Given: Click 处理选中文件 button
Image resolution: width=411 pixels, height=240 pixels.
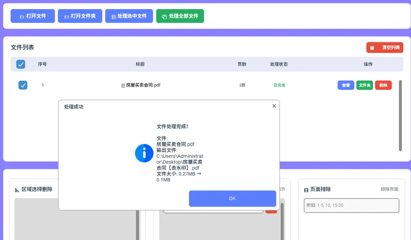Looking at the screenshot, I should 129,16.
